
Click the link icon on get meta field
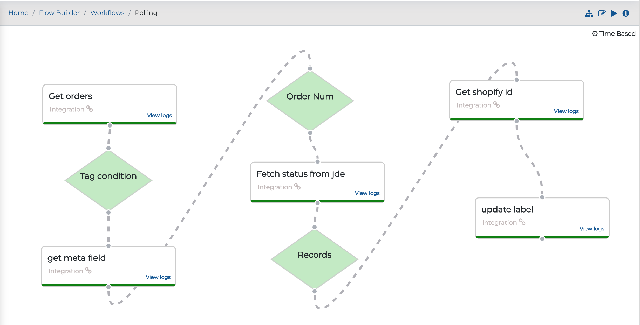click(88, 270)
